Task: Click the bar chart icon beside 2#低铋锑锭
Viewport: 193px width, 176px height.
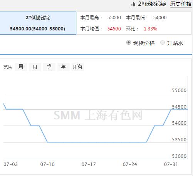Action: [133, 4]
